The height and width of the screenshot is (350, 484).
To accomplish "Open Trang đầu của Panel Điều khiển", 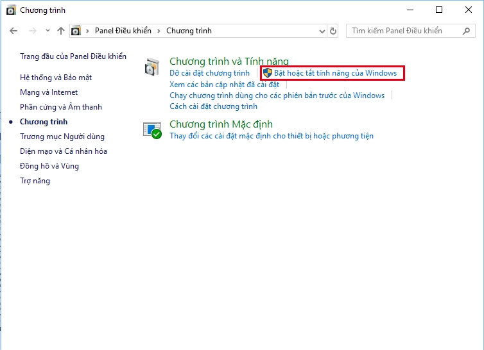I will [x=73, y=56].
